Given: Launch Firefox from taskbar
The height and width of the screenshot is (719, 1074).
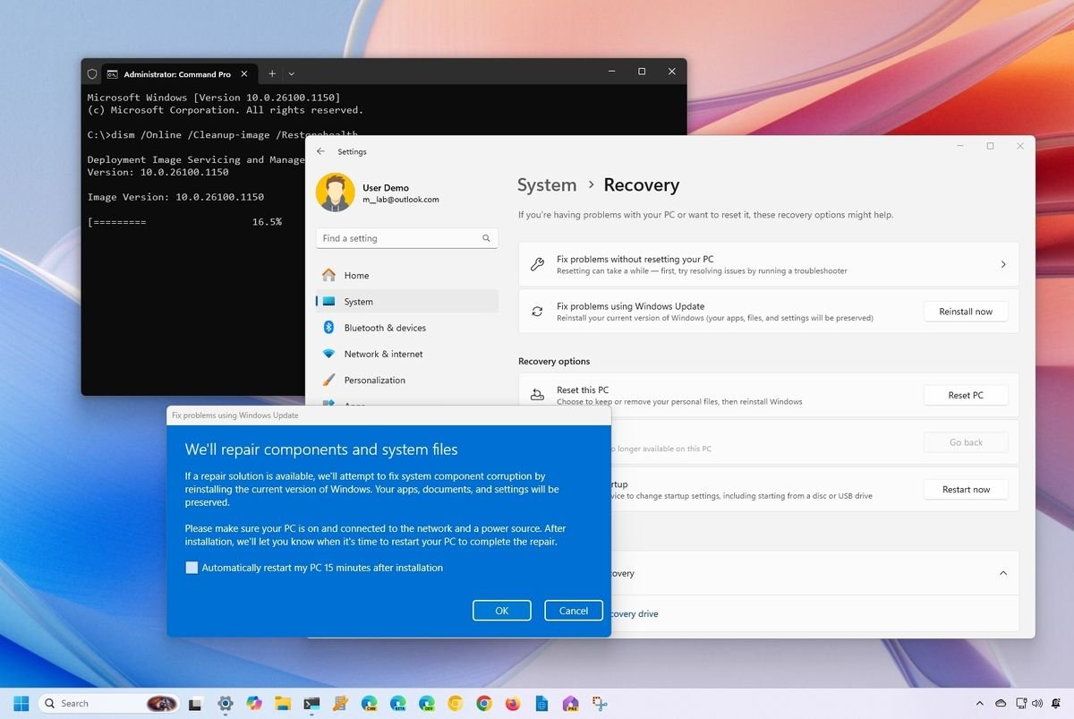Looking at the screenshot, I should pos(513,704).
